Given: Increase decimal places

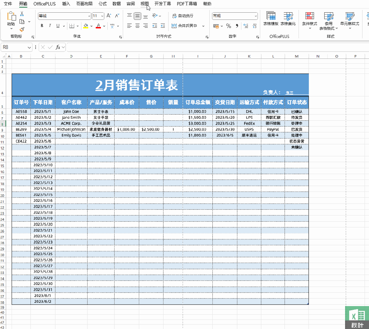Looking at the screenshot, I should click(x=246, y=26).
